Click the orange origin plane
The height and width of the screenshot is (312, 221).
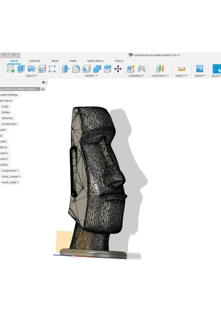(64, 241)
